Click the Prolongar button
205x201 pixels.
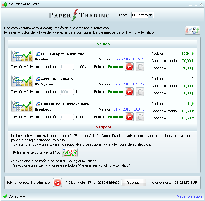(134, 183)
